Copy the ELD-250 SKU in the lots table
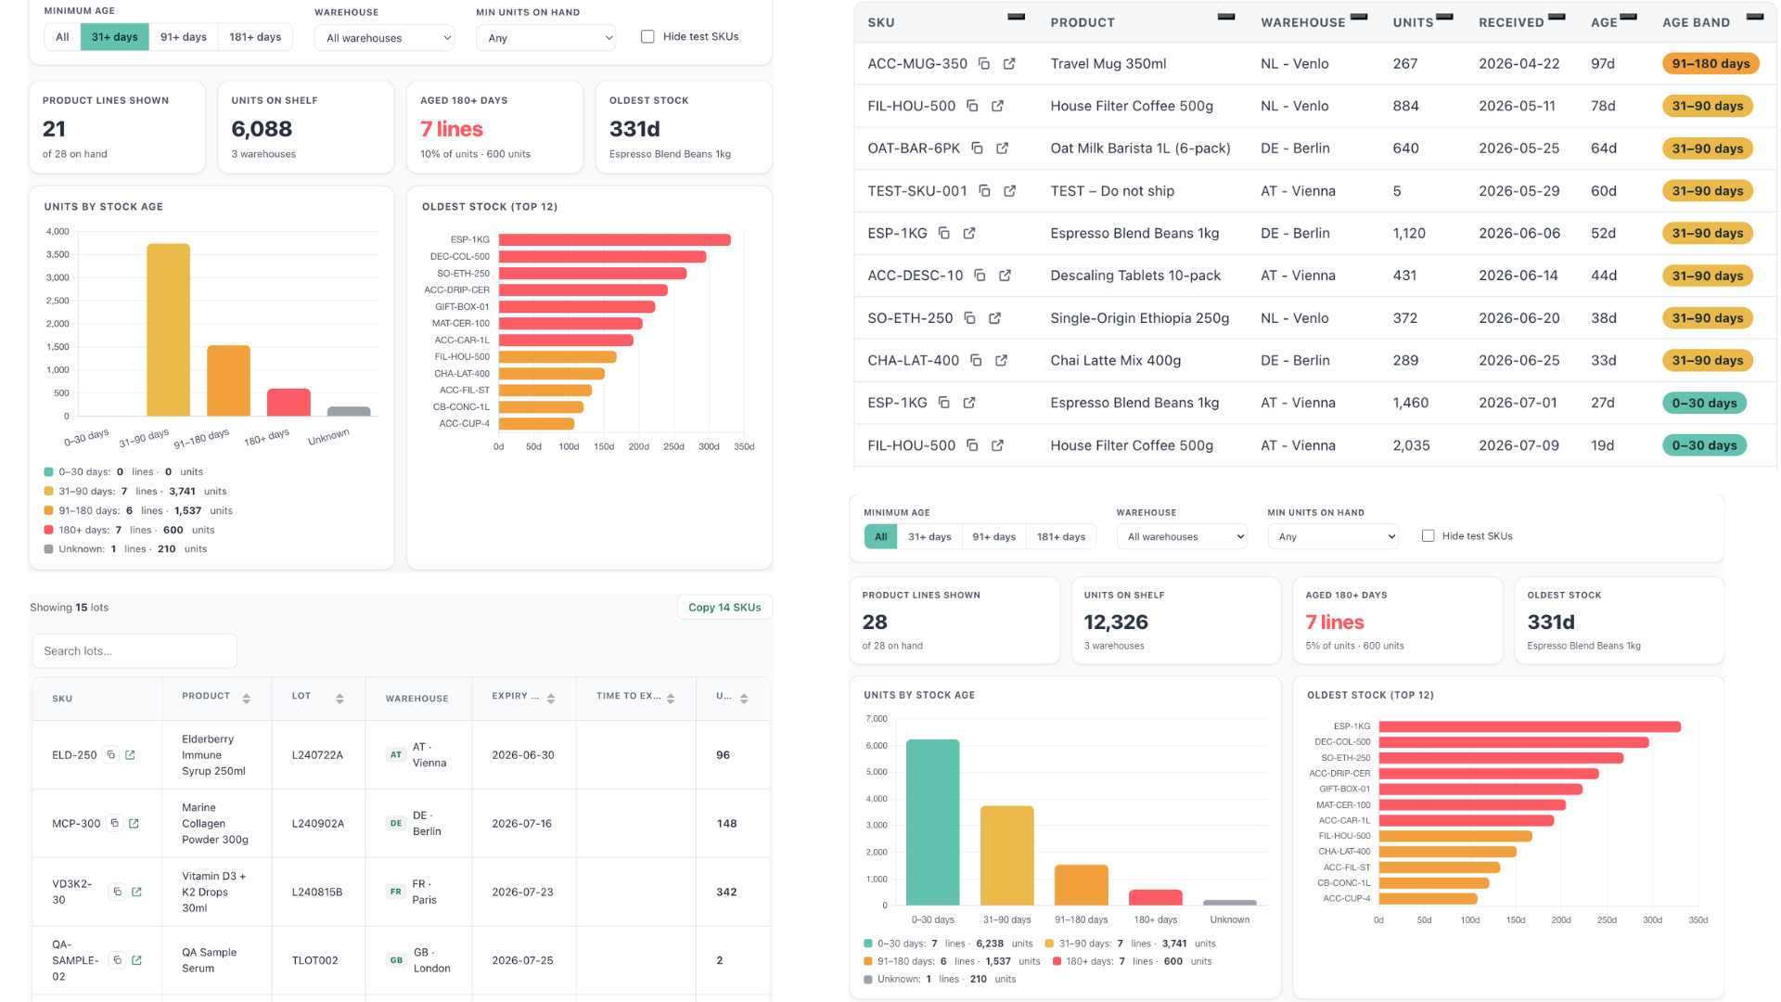 [110, 755]
